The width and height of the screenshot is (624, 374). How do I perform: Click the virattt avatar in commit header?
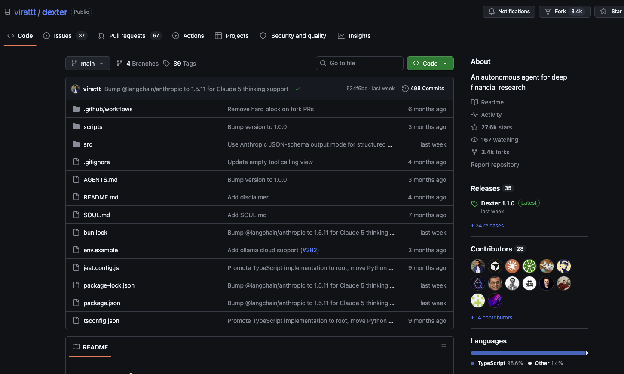(x=76, y=89)
